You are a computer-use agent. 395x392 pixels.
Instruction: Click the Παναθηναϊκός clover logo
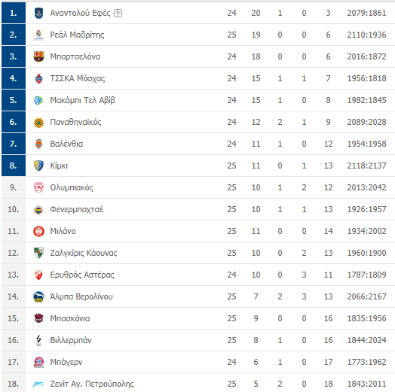point(38,122)
